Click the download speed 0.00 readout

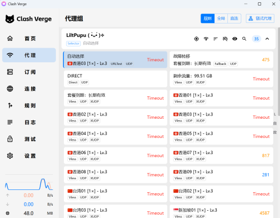click(x=29, y=205)
